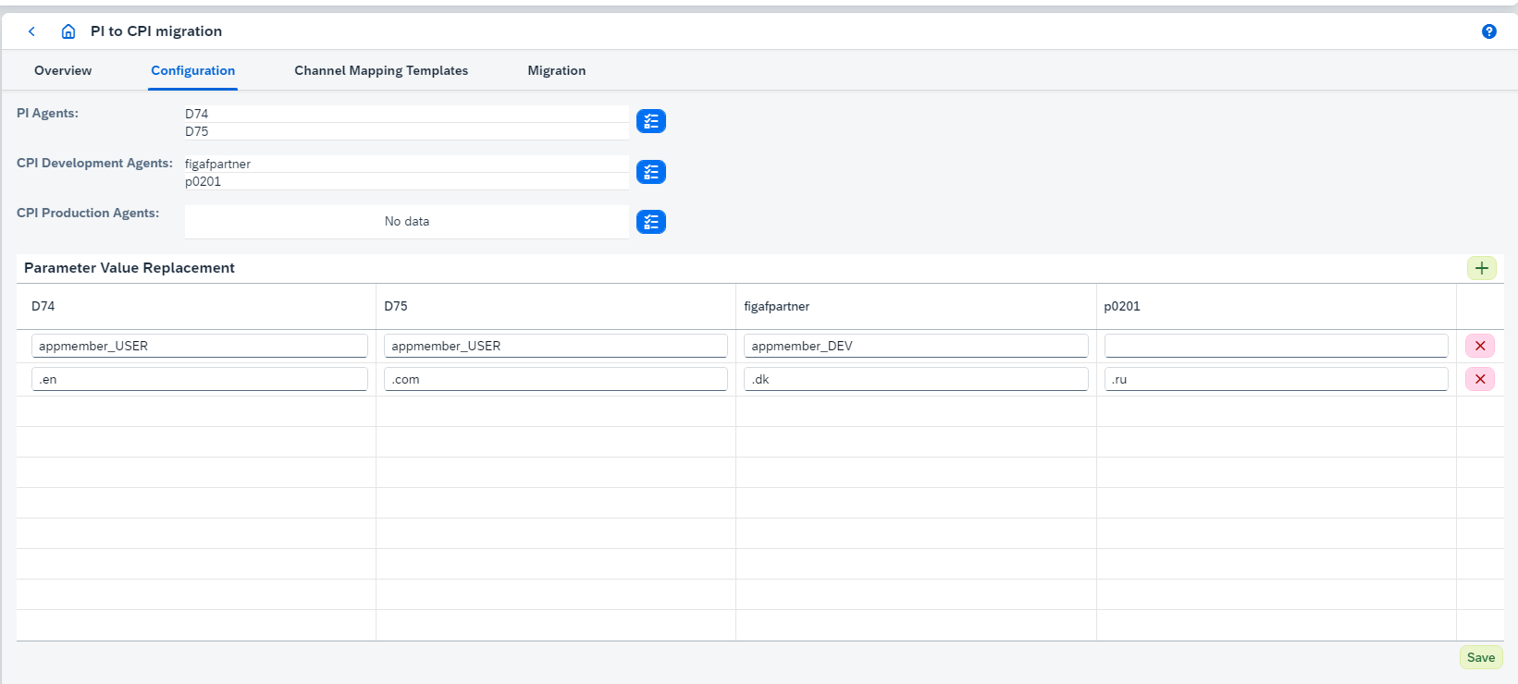Edit D75 field containing appmember_USER
This screenshot has width=1518, height=684.
click(x=556, y=346)
